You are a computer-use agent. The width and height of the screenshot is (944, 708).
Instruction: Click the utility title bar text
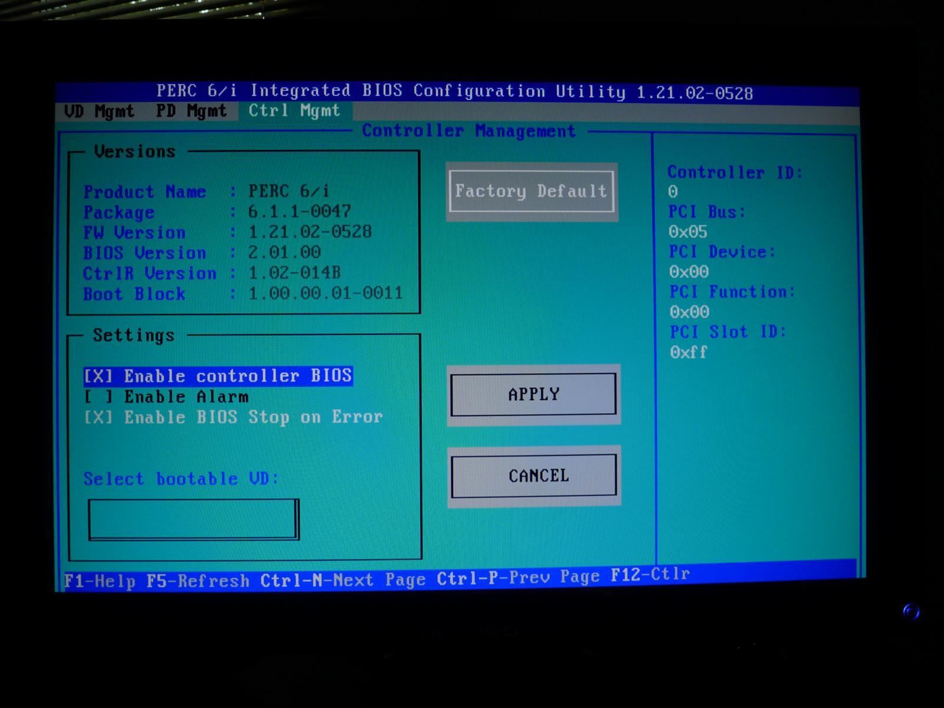click(455, 91)
